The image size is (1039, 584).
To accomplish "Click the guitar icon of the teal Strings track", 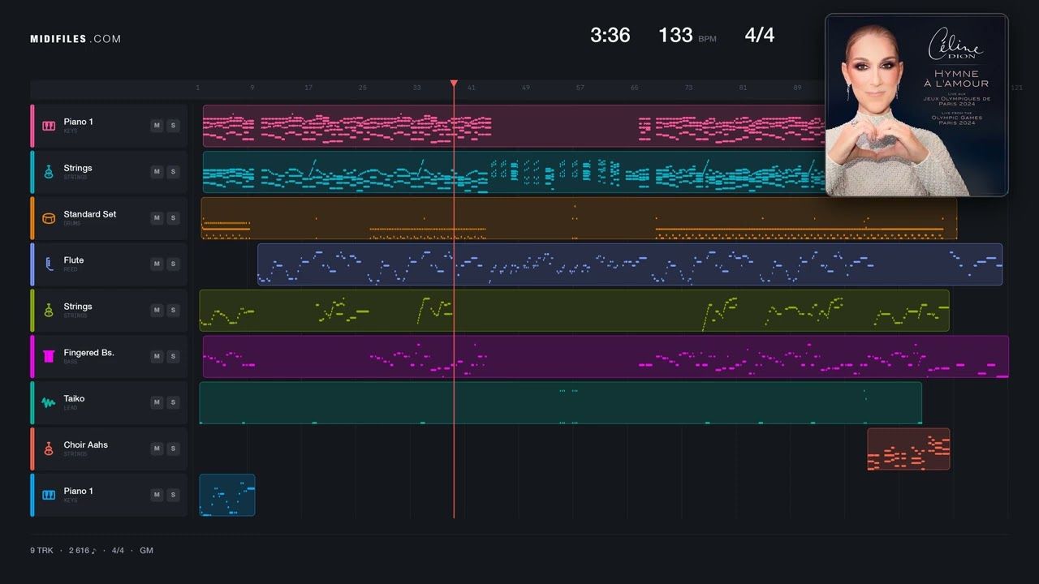I will click(49, 172).
